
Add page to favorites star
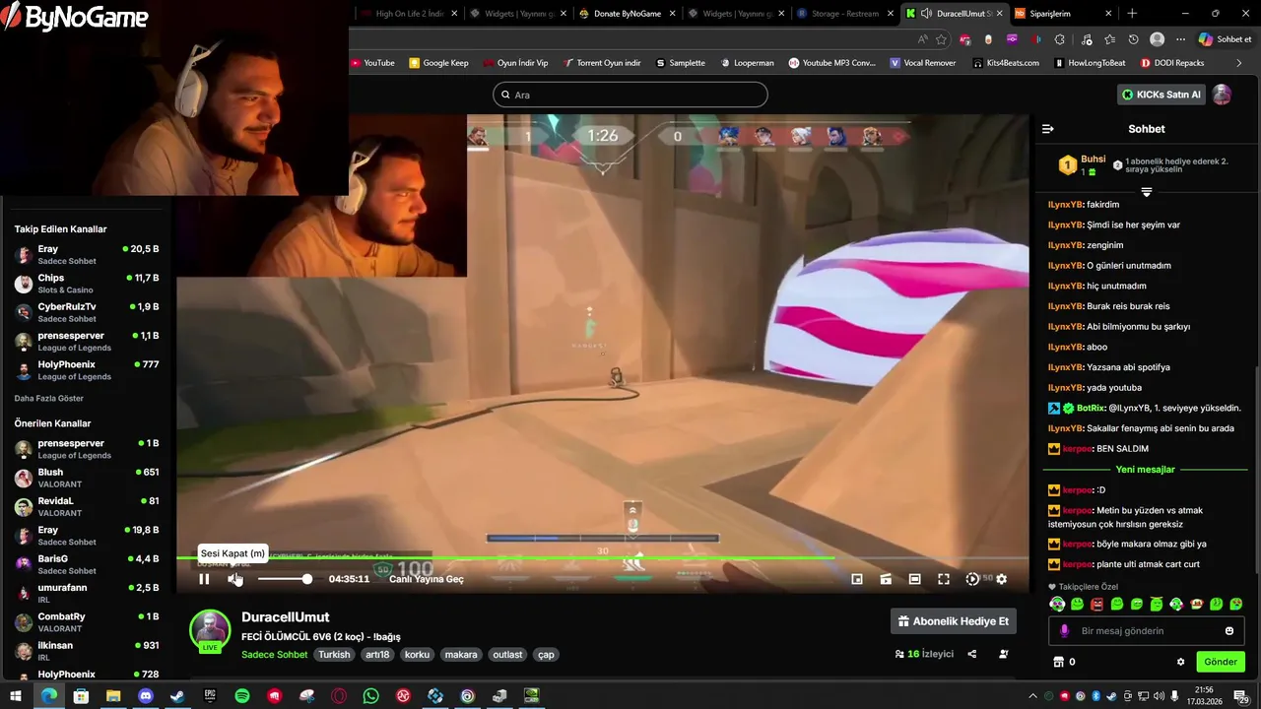pyautogui.click(x=941, y=39)
